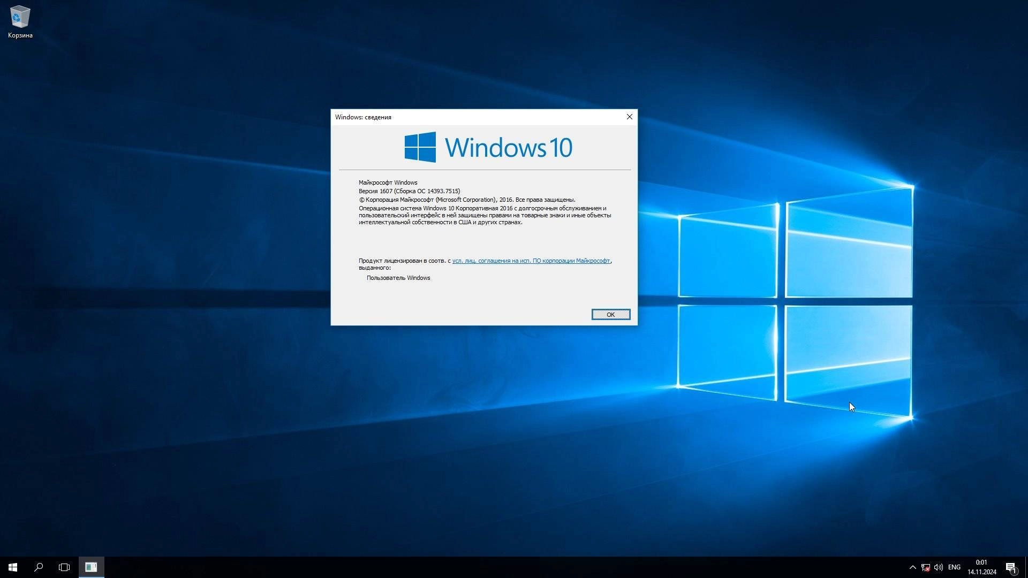
Task: Click the text 'Майкрософт Windows'
Action: coord(388,182)
